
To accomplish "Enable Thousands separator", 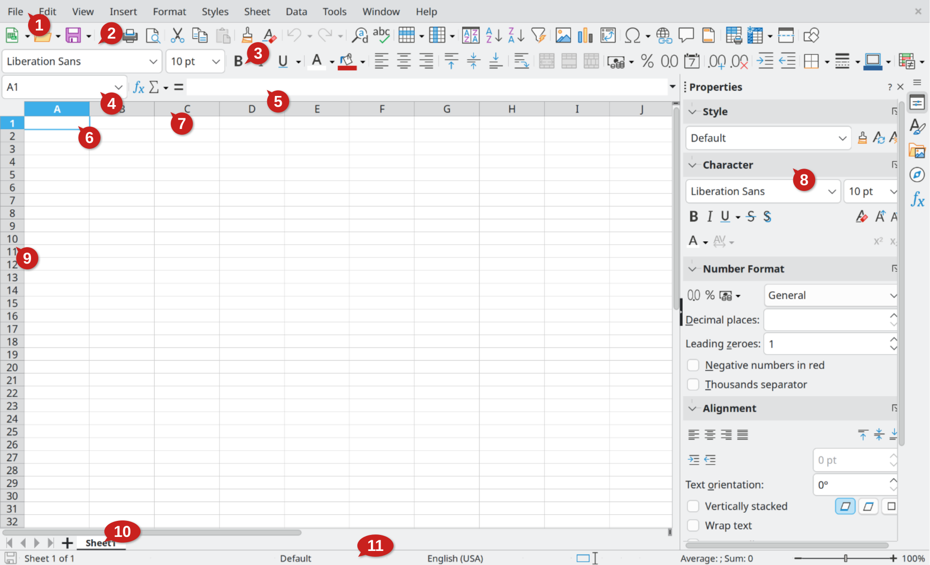I will (x=693, y=384).
